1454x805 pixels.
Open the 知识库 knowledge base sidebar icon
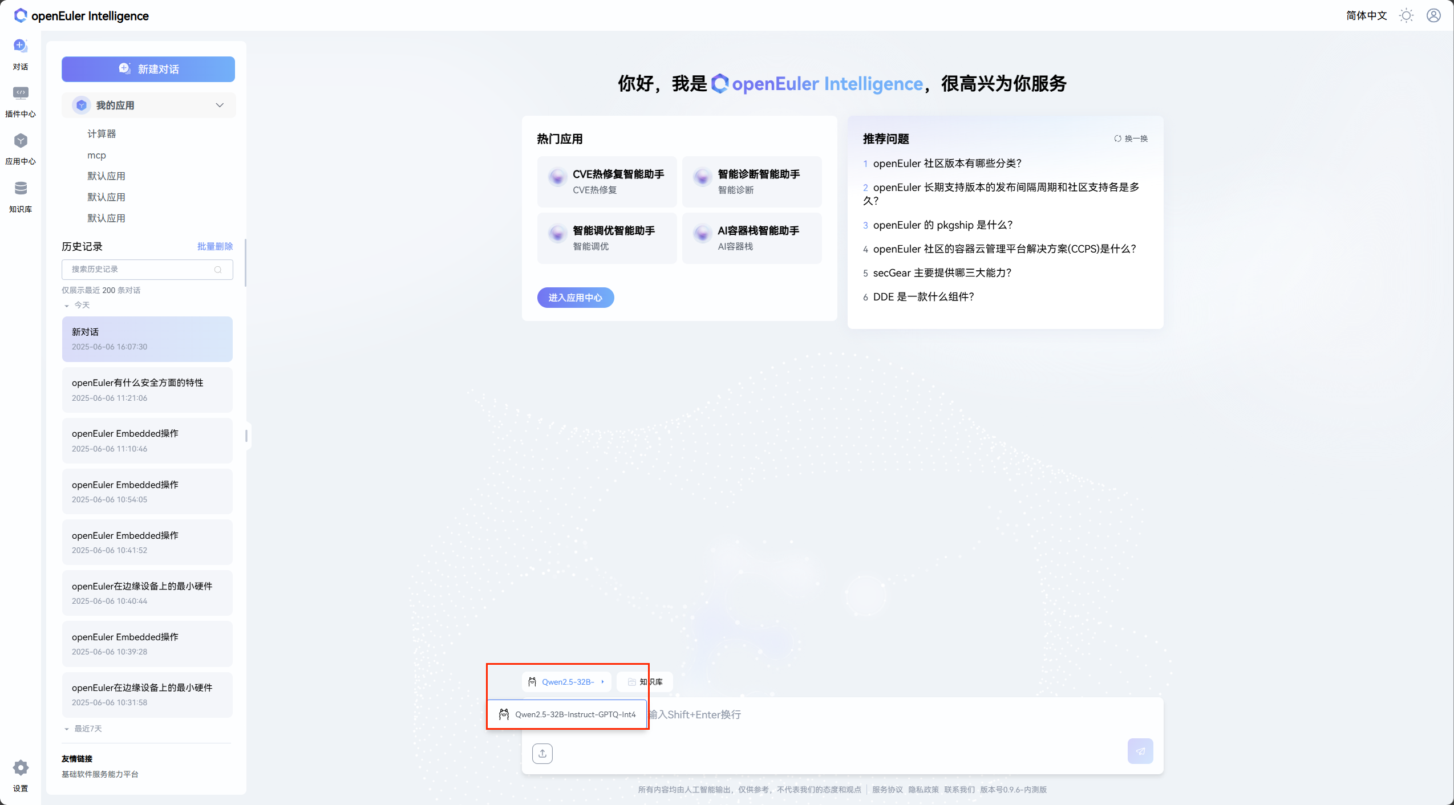point(21,188)
